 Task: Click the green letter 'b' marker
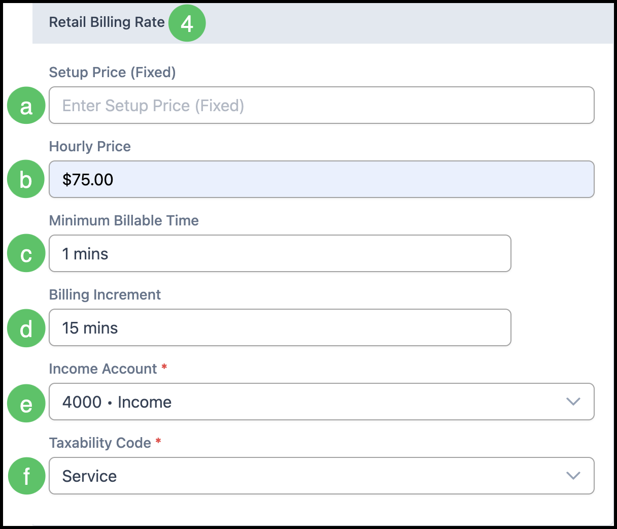click(x=26, y=179)
